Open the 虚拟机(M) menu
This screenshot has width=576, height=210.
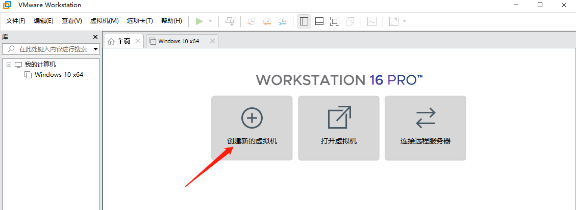104,21
